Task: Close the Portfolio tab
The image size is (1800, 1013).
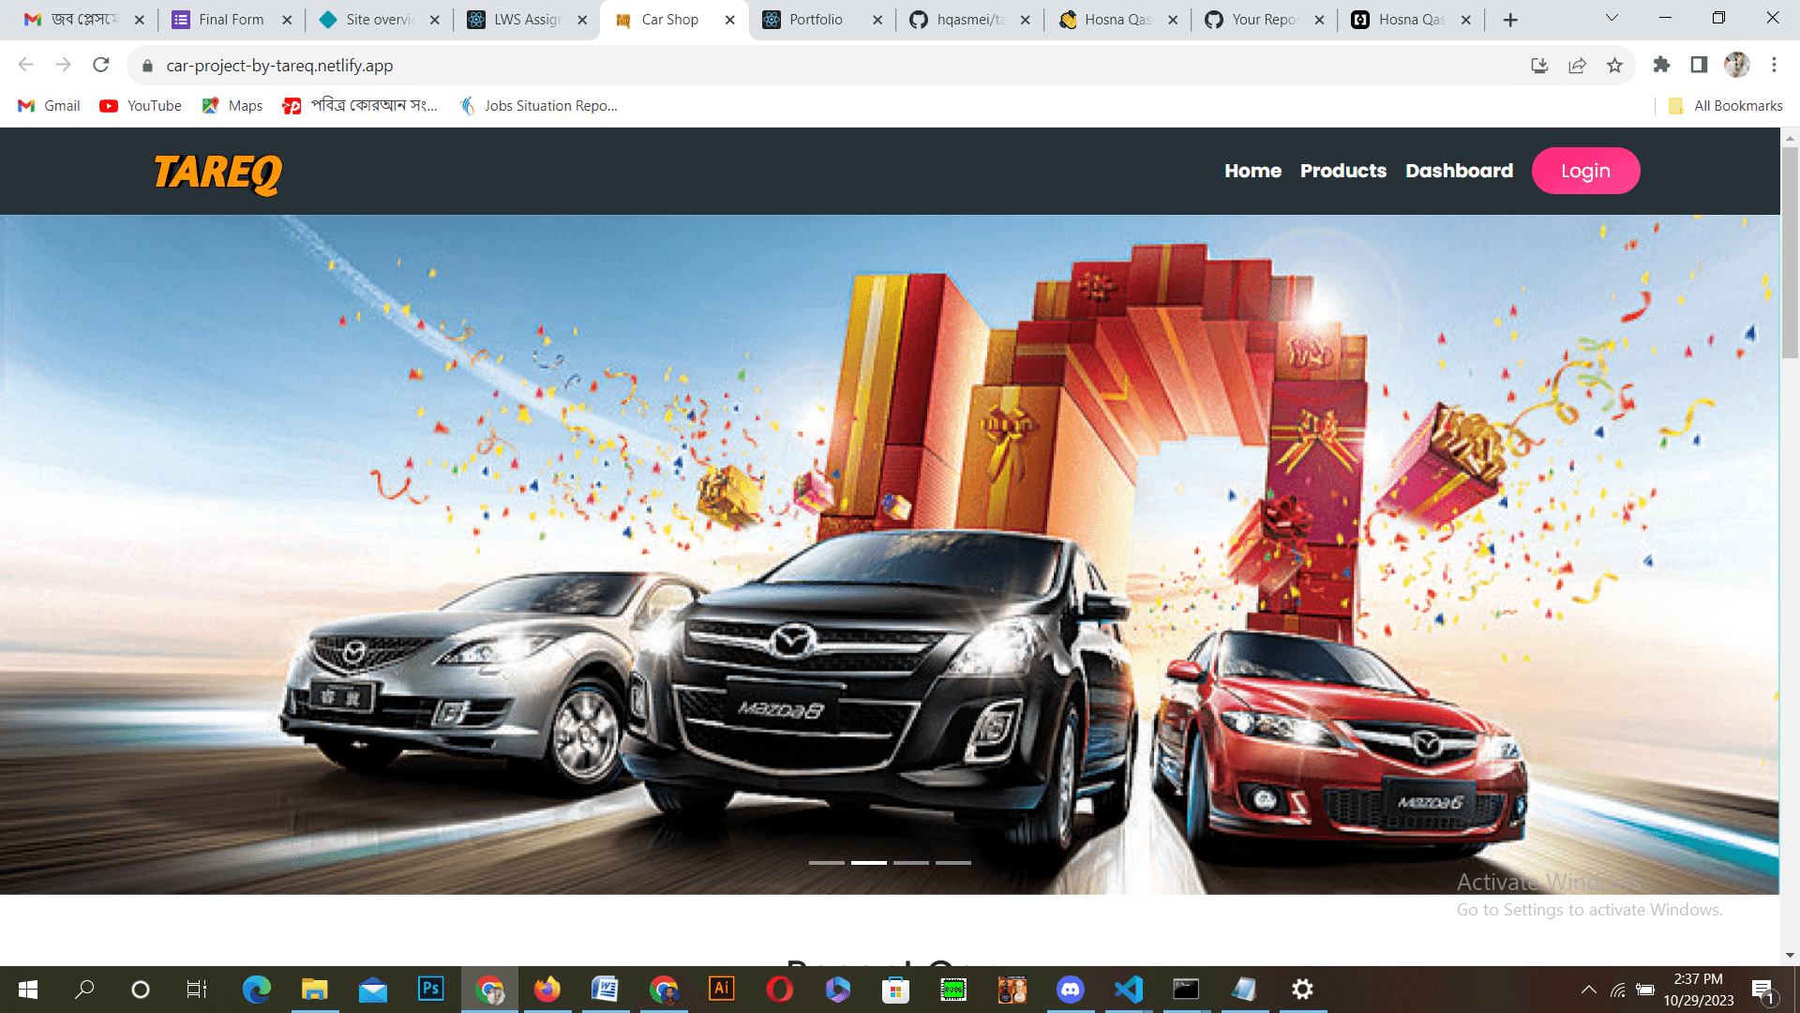Action: [x=877, y=20]
